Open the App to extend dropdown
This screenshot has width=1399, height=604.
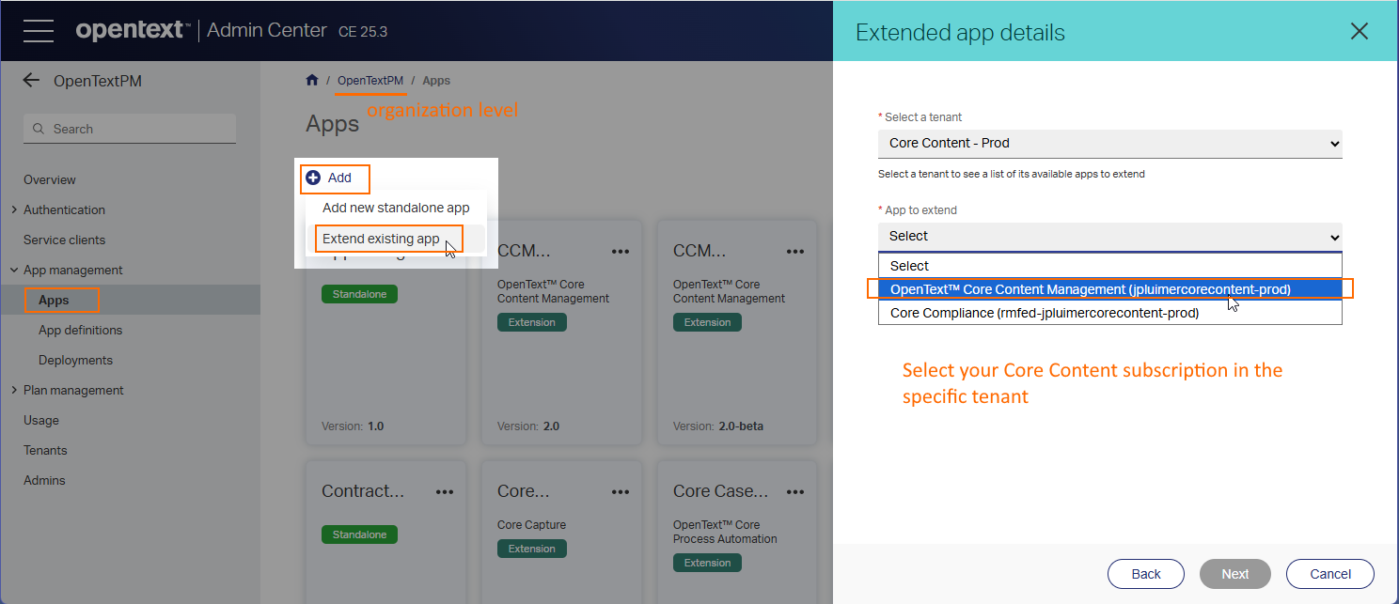tap(1109, 237)
